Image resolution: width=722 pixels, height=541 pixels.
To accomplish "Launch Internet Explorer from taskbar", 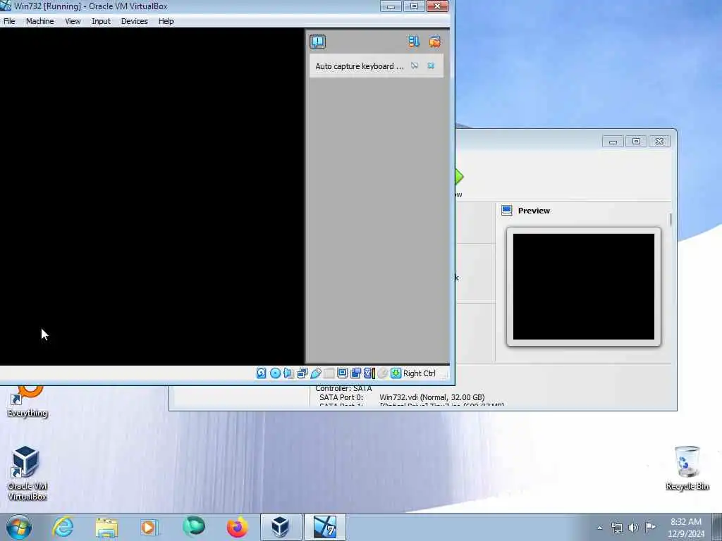I will [63, 527].
